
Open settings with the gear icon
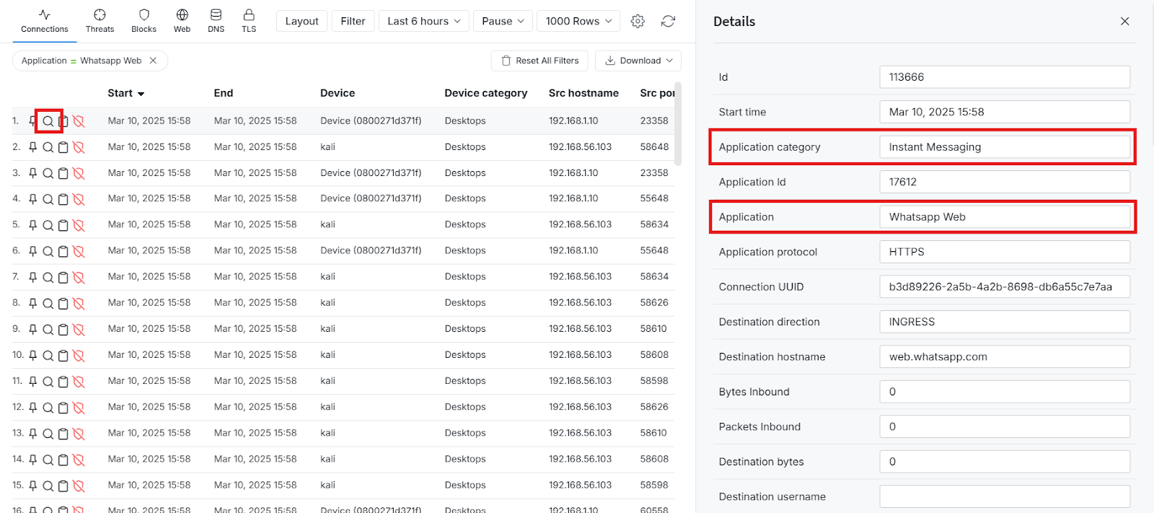638,21
